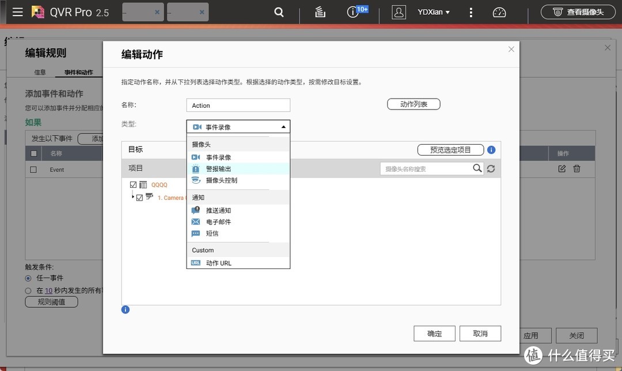The height and width of the screenshot is (371, 622).
Task: Click the blue info icon next to 预览选定项目
Action: click(491, 150)
